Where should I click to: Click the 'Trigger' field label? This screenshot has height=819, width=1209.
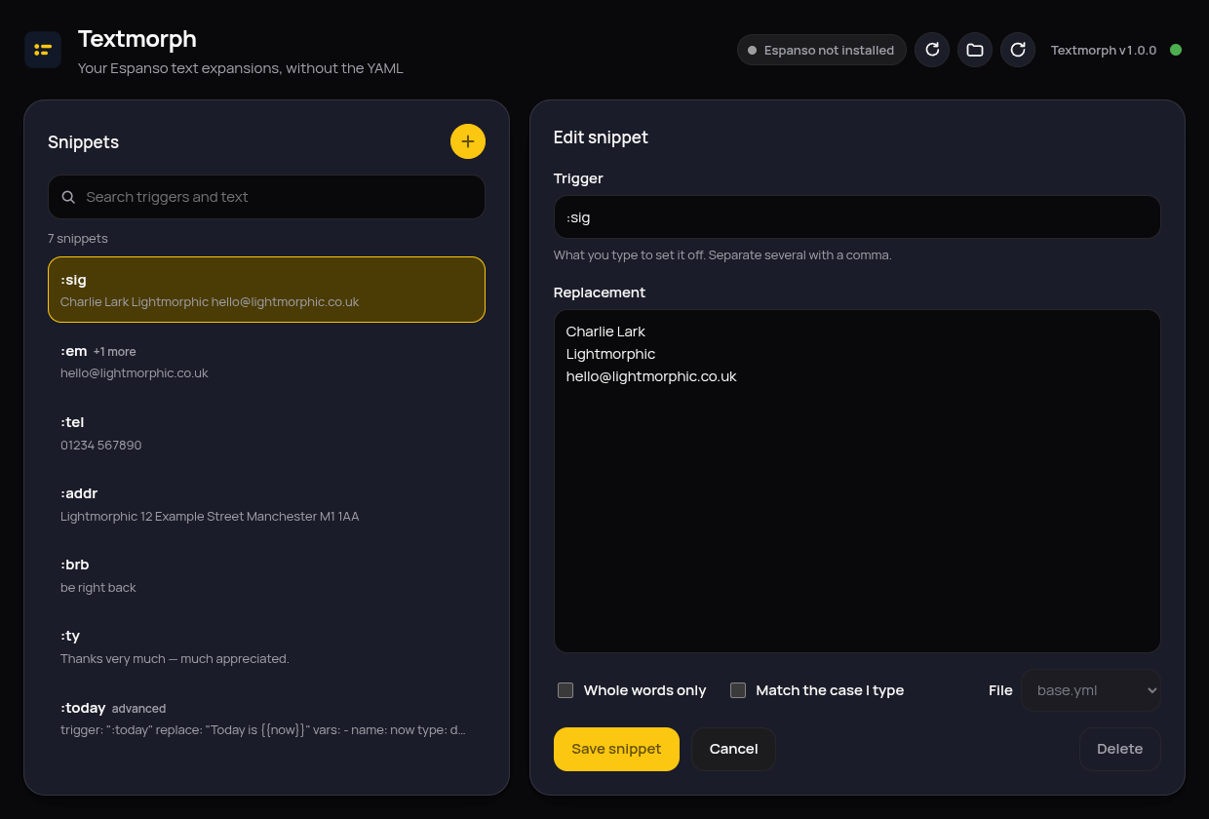pyautogui.click(x=578, y=178)
